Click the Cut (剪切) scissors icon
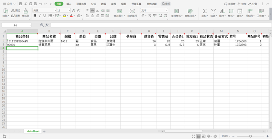Viewport: 272px width, 139px height. click(x=13, y=11)
